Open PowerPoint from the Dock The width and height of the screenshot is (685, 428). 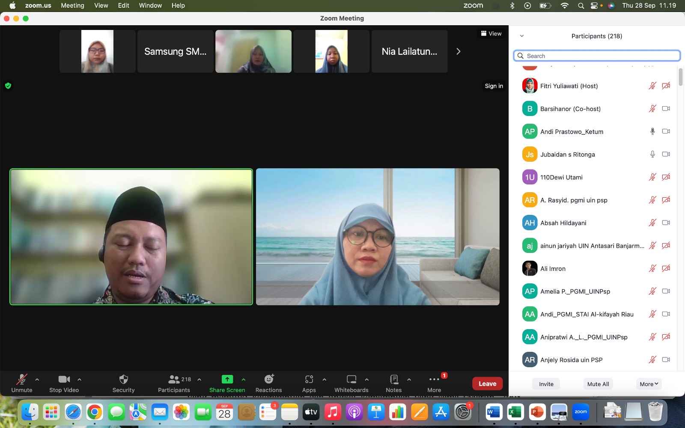coord(537,412)
